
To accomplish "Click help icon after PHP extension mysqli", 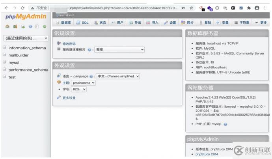I will click(x=225, y=124).
